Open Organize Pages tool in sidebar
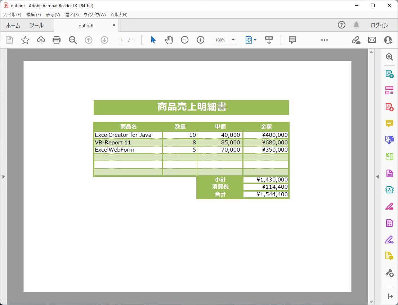This screenshot has height=305, width=398. pos(389,157)
